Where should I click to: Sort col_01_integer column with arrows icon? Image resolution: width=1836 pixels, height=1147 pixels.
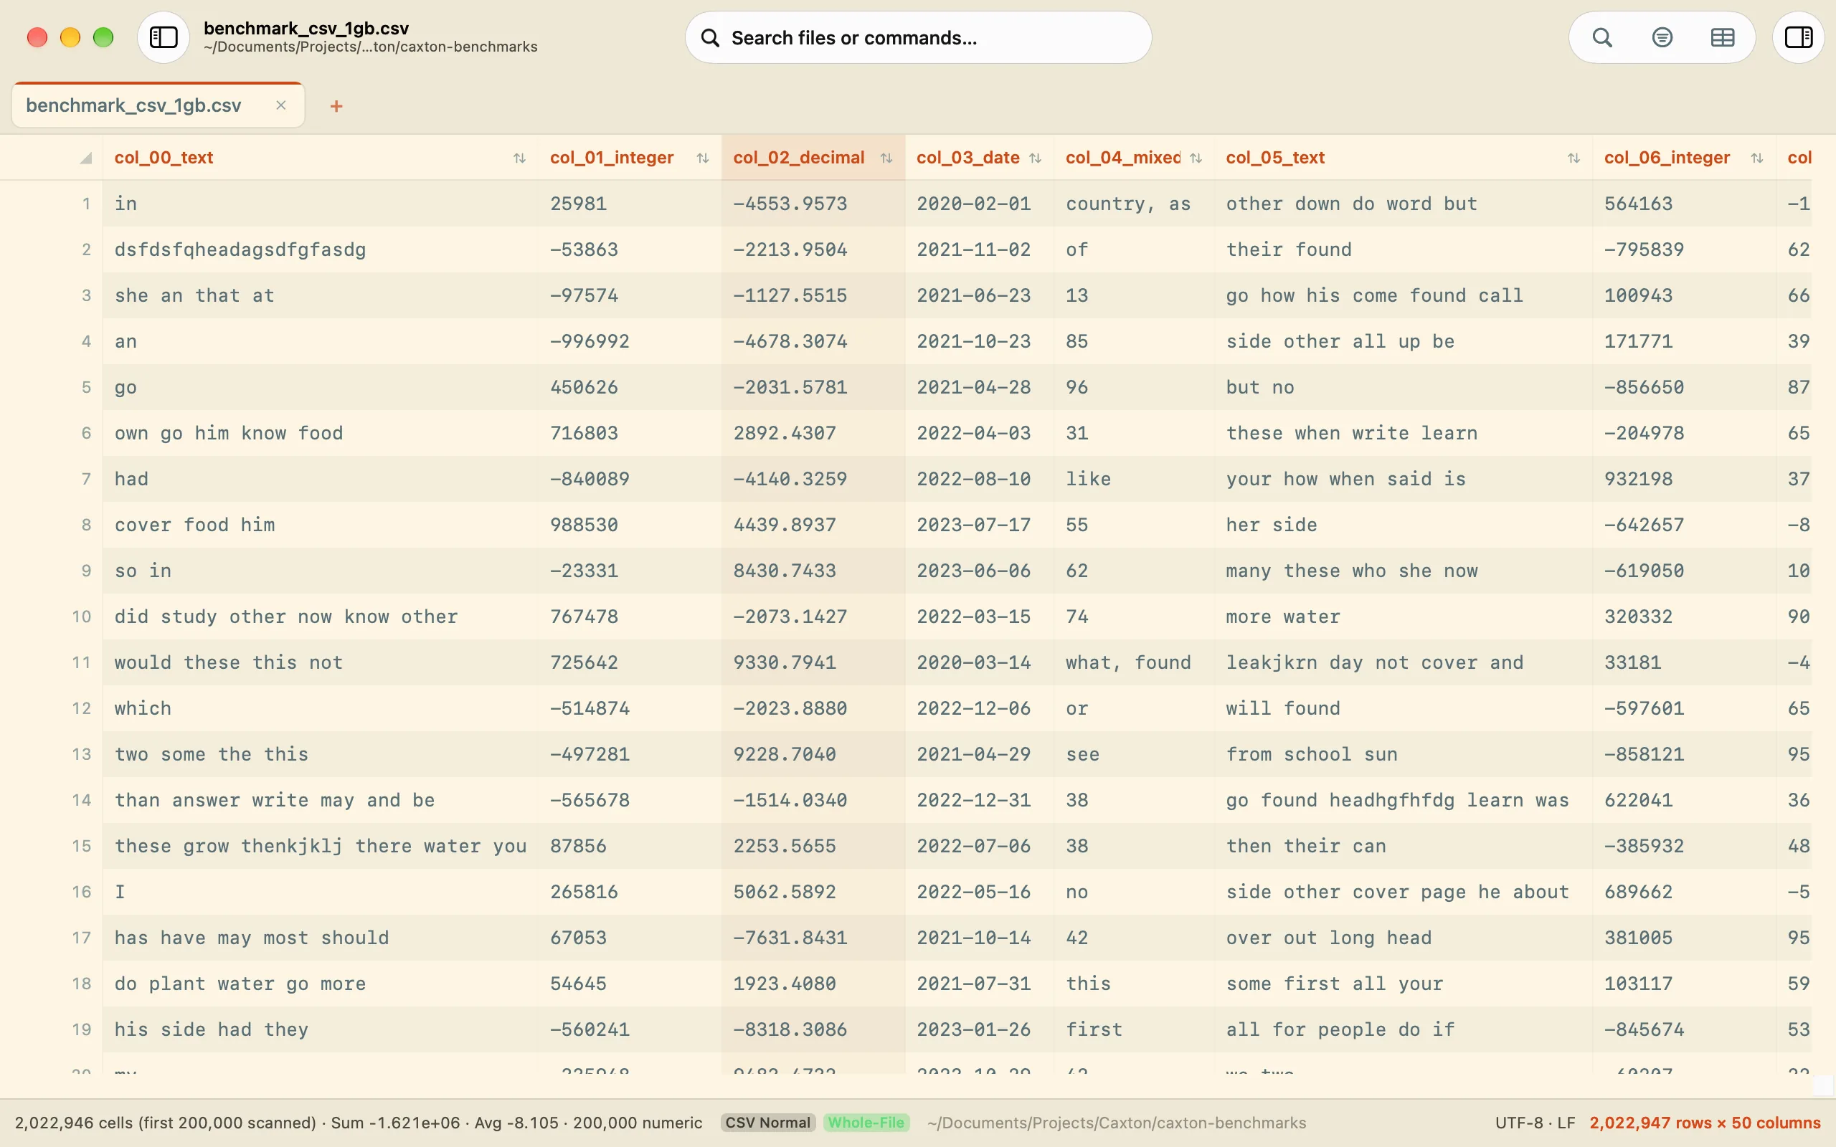pyautogui.click(x=703, y=158)
